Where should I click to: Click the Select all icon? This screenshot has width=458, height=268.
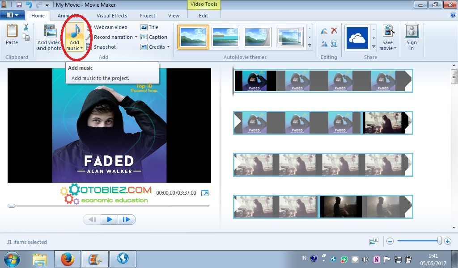tap(334, 44)
